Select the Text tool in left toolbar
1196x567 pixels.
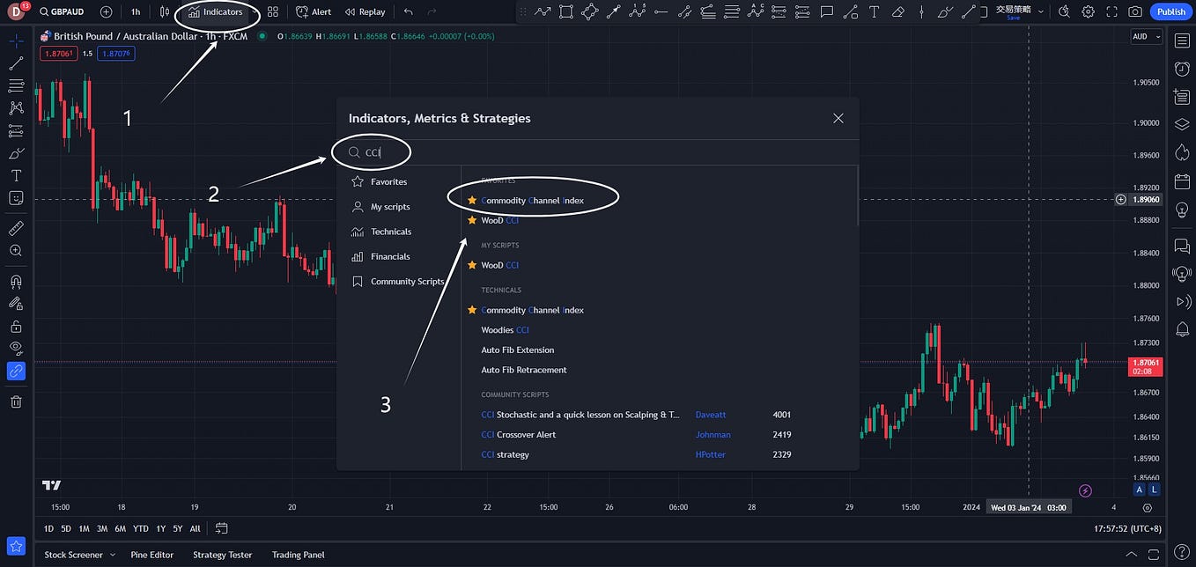[x=16, y=175]
